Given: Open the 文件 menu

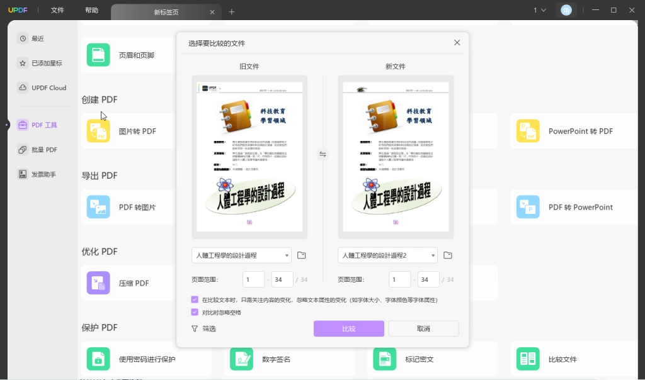Looking at the screenshot, I should (x=57, y=10).
